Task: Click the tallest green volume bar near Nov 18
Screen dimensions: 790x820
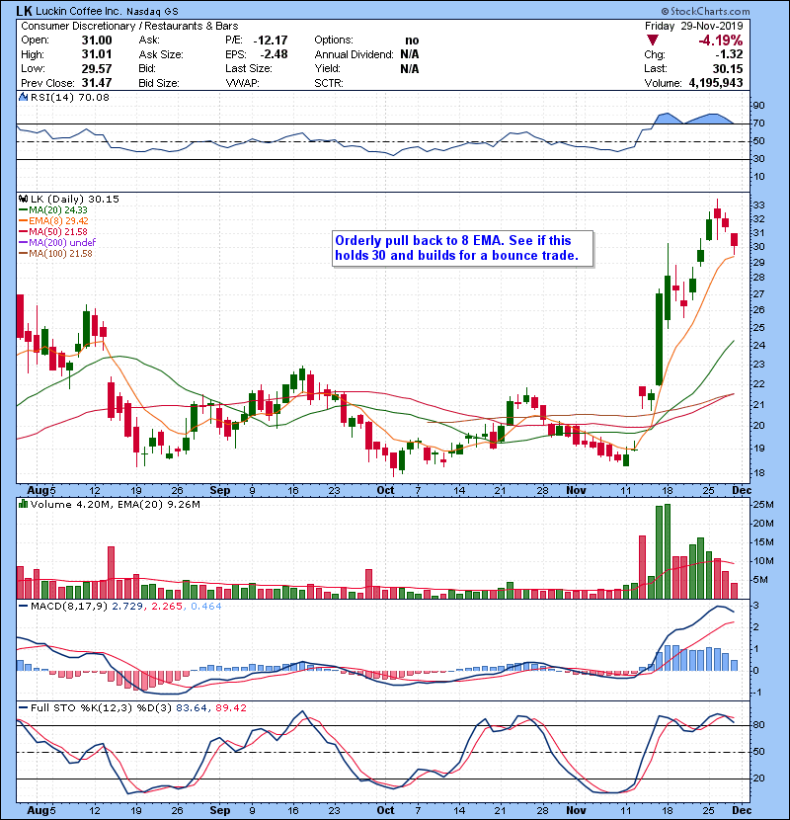Action: click(x=668, y=551)
